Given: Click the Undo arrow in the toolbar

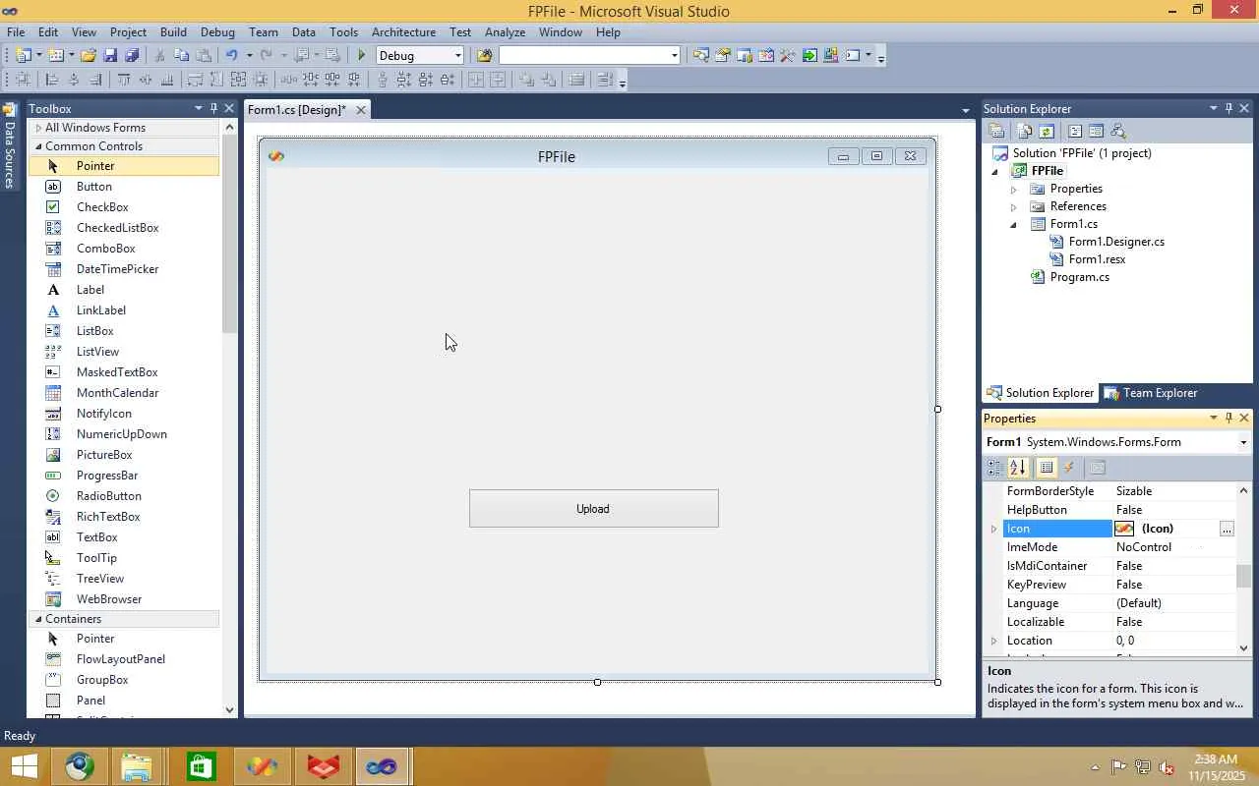Looking at the screenshot, I should click(232, 56).
